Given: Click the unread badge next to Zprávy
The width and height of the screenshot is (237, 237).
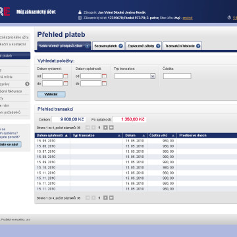Looking at the screenshot, I should (x=27, y=84).
